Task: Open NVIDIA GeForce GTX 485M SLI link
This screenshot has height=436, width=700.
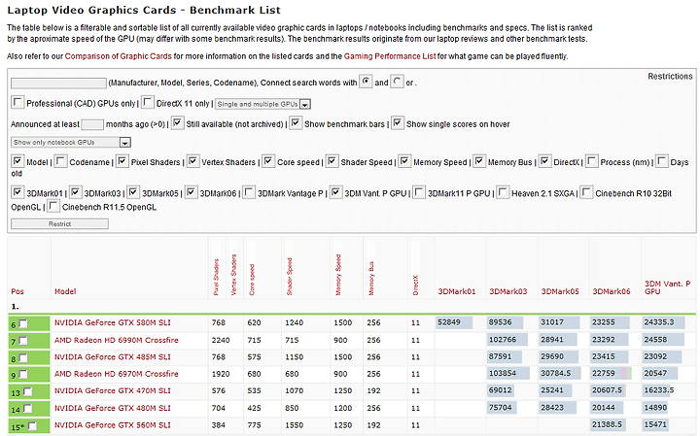Action: [113, 357]
